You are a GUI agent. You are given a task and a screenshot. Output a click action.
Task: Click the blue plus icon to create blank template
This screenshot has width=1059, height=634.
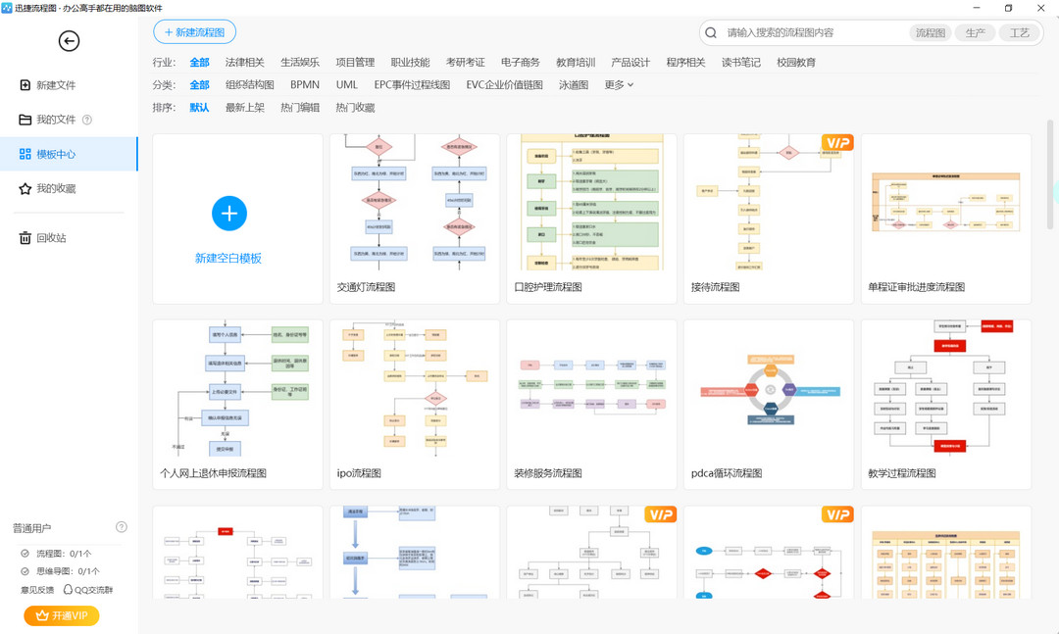(229, 213)
